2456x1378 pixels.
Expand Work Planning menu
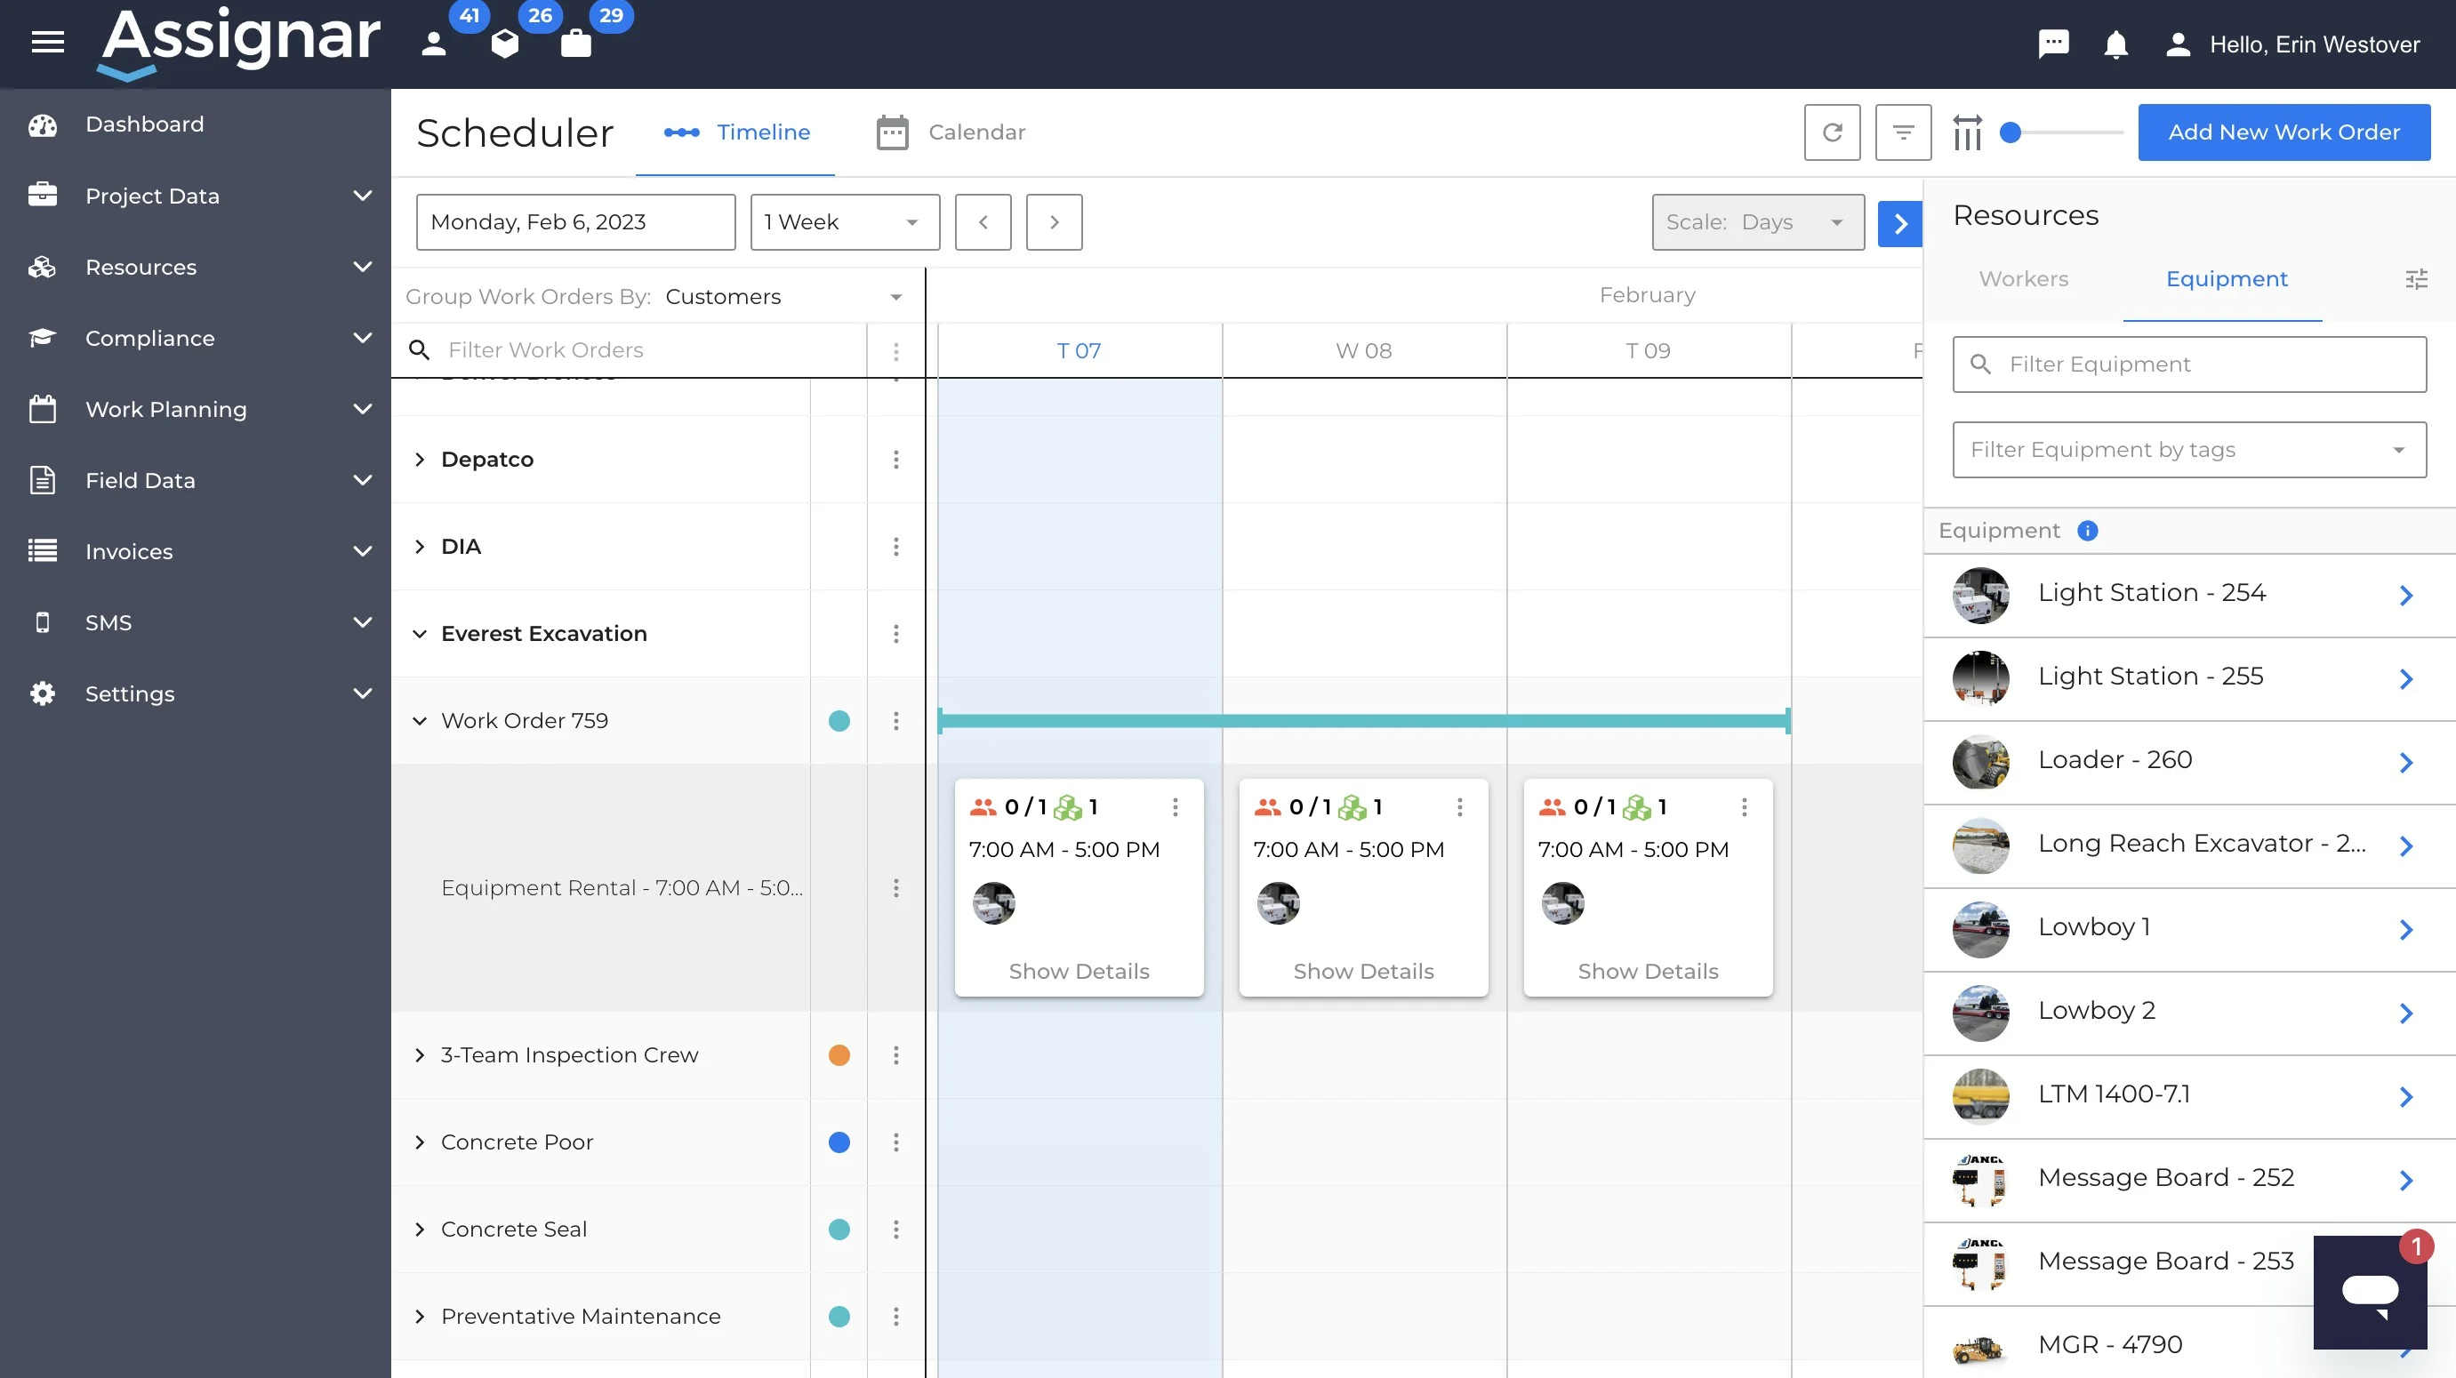(196, 409)
